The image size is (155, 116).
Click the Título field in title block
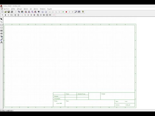pos(90,103)
